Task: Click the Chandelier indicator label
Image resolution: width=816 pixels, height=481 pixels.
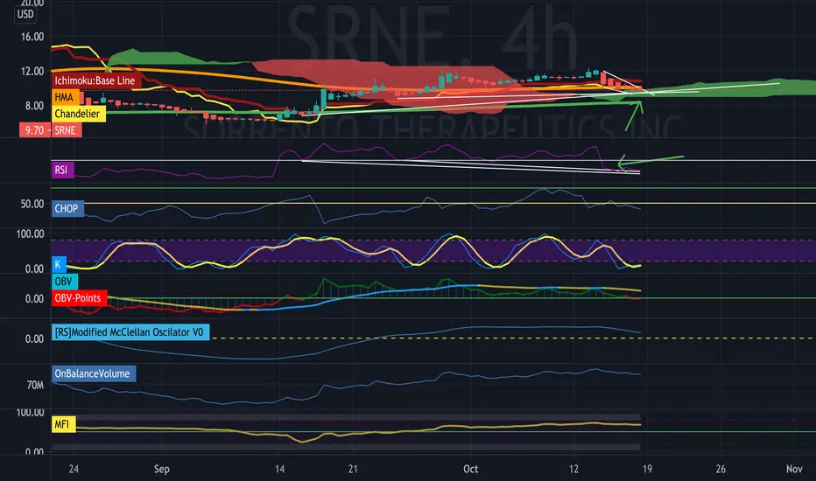Action: (x=78, y=114)
